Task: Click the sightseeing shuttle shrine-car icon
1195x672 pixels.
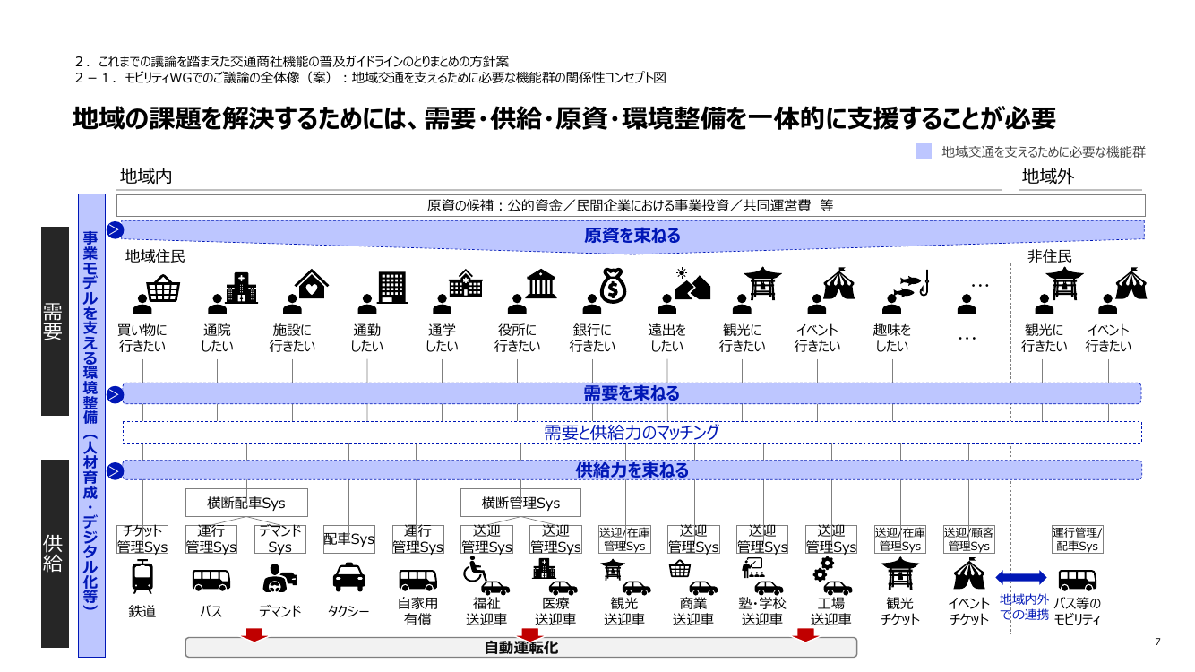Action: [x=624, y=576]
